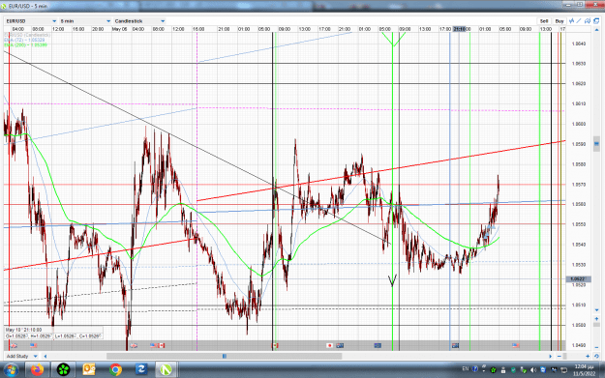Click the detach chart window icon
This screenshot has width=605, height=378.
pos(596,21)
